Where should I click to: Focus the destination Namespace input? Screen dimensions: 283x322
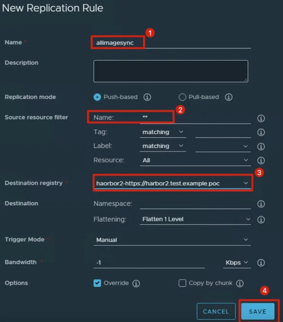click(x=195, y=204)
